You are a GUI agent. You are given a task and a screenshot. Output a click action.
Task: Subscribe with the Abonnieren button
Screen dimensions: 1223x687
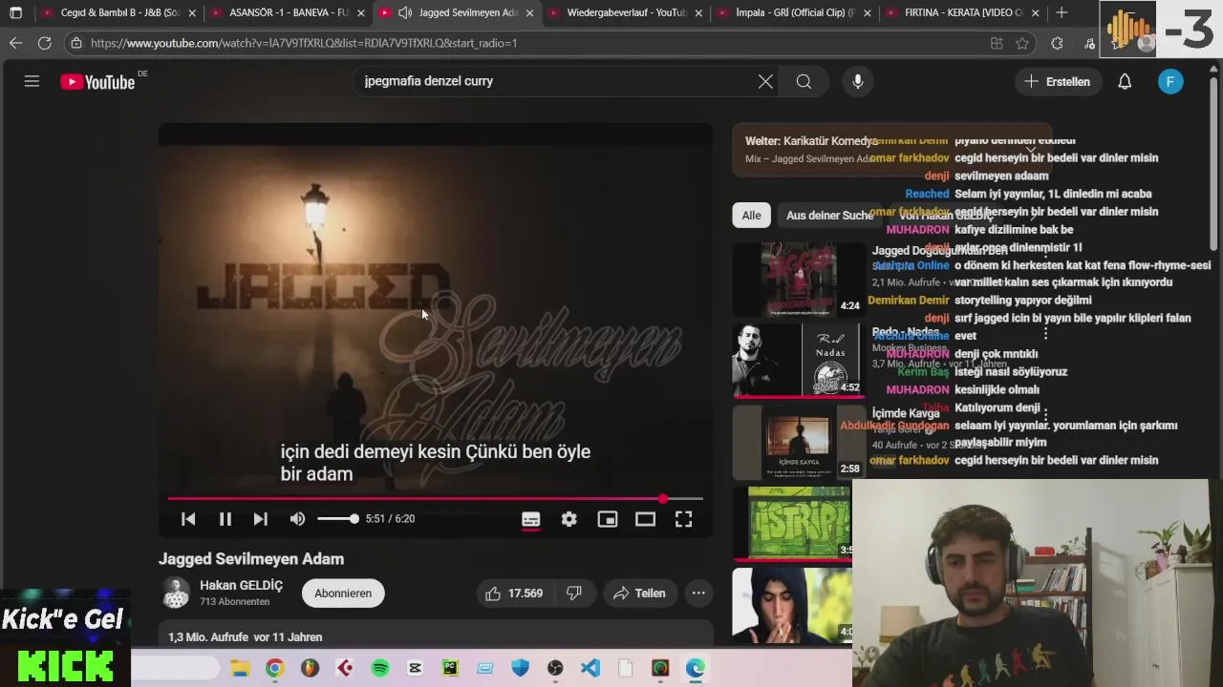pos(343,593)
